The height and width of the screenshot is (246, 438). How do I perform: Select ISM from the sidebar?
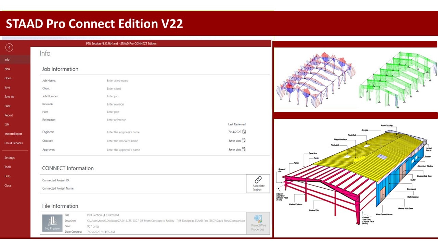pos(7,124)
